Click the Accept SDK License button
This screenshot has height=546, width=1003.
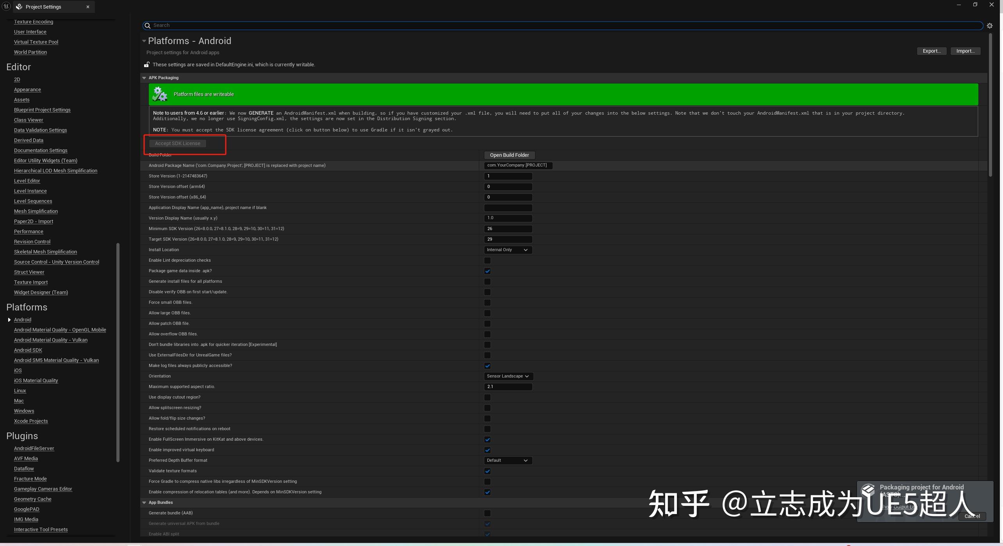click(x=178, y=143)
